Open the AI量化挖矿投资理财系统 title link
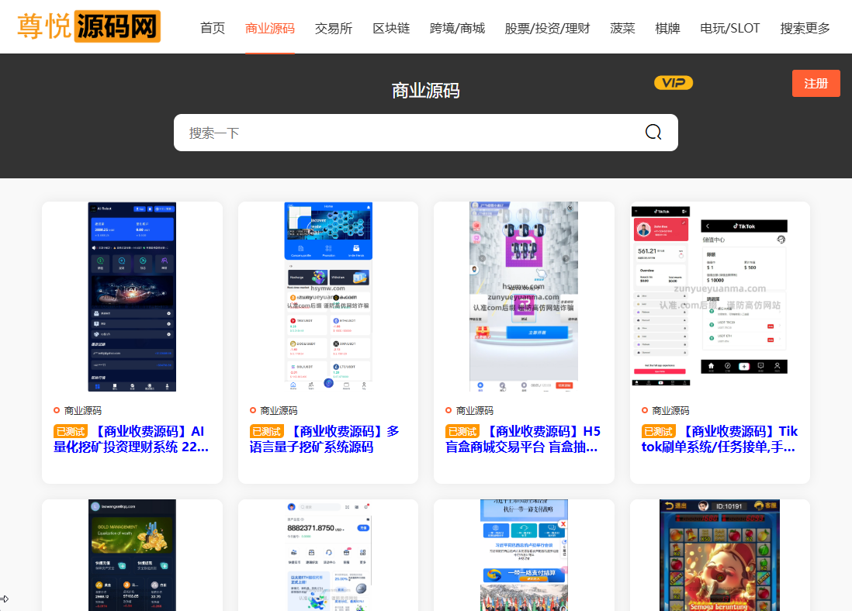Image resolution: width=852 pixels, height=611 pixels. coord(131,439)
